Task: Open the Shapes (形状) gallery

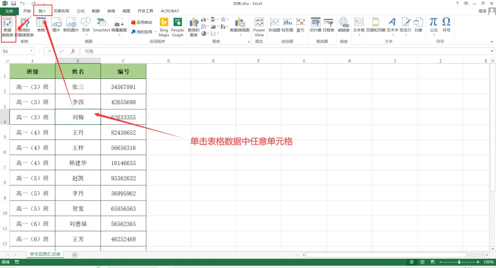Action: tap(86, 26)
